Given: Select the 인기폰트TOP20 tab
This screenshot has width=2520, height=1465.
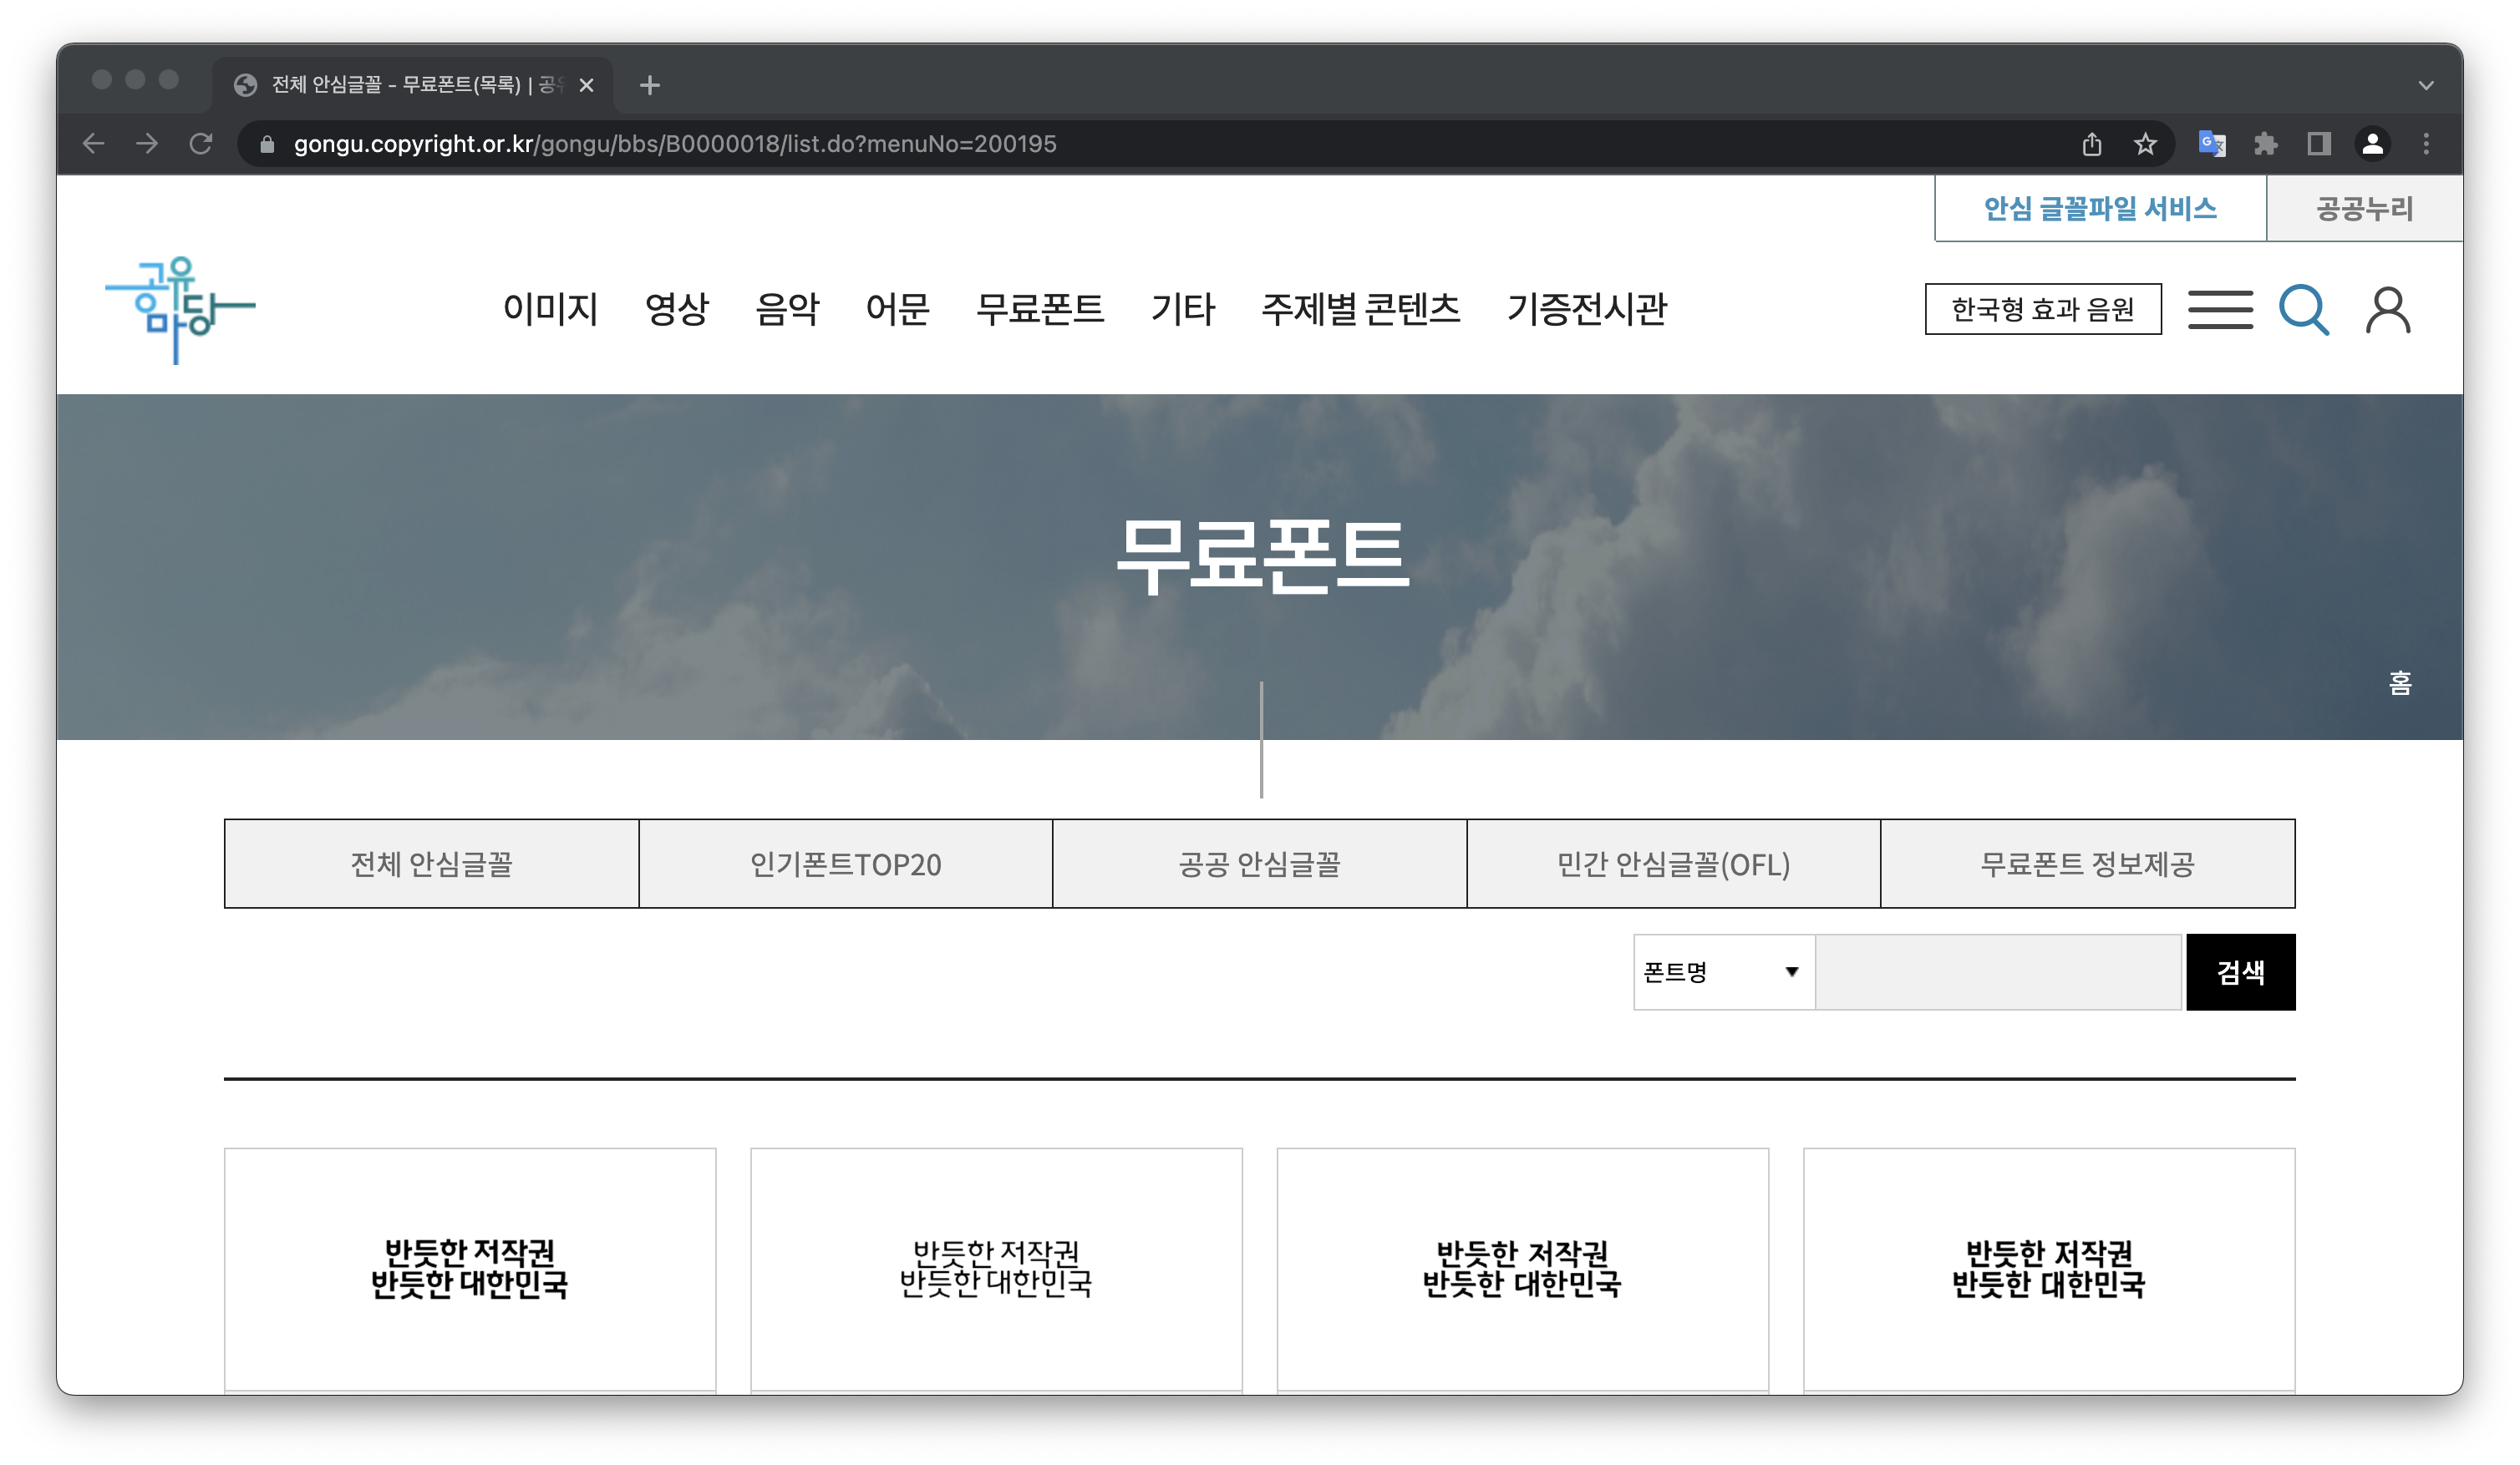Looking at the screenshot, I should click(x=845, y=864).
